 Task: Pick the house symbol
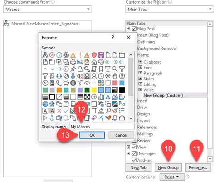pyautogui.click(x=94, y=62)
